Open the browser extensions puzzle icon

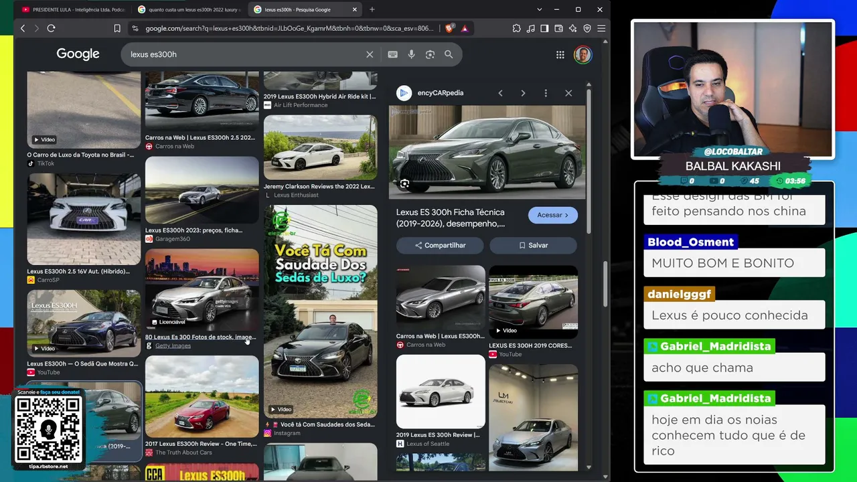[517, 28]
